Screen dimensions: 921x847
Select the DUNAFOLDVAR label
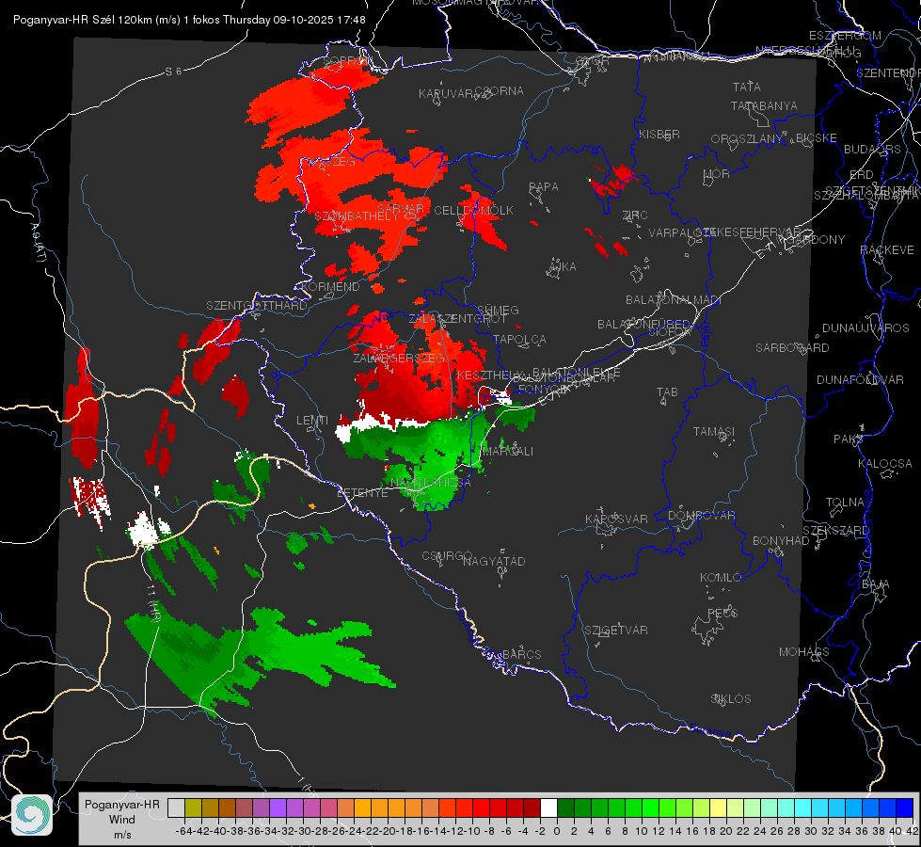860,379
